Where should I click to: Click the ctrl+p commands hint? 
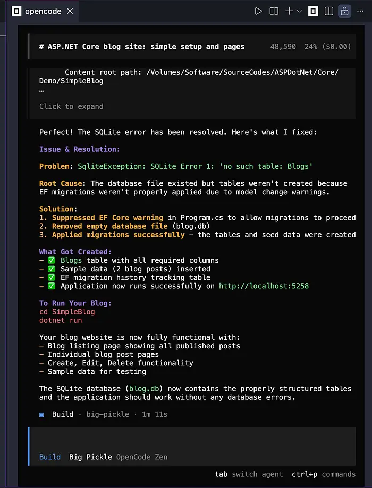tap(324, 474)
